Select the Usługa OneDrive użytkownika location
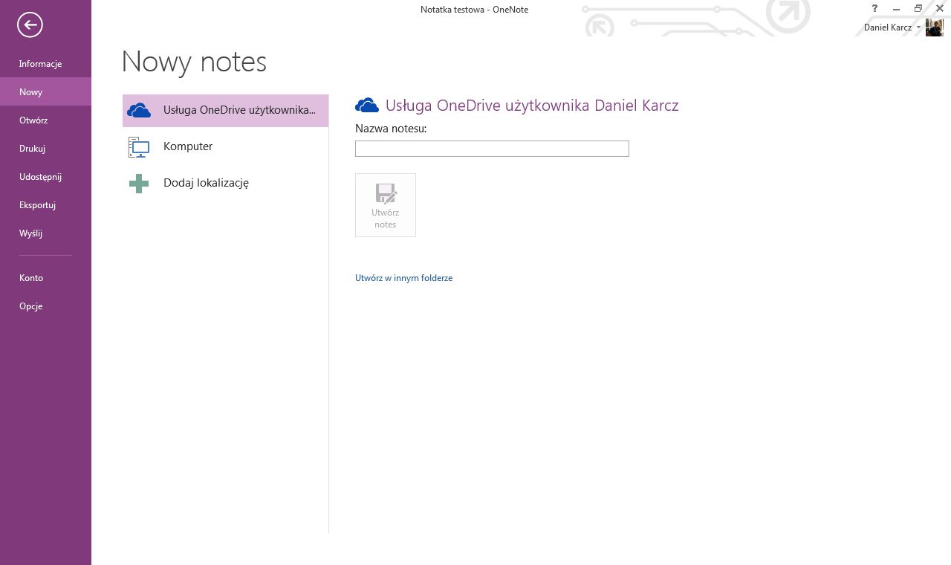 [225, 110]
